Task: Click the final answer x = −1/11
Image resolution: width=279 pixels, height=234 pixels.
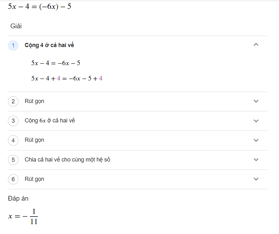Action: (23, 217)
